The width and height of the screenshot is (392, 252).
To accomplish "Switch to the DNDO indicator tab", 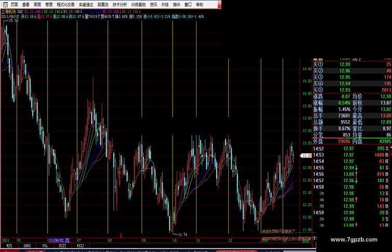I will pos(27,246).
